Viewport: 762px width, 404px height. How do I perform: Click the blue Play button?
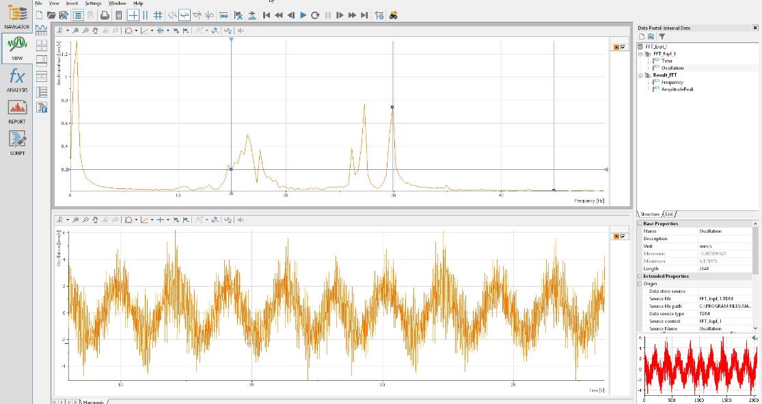[x=303, y=16]
